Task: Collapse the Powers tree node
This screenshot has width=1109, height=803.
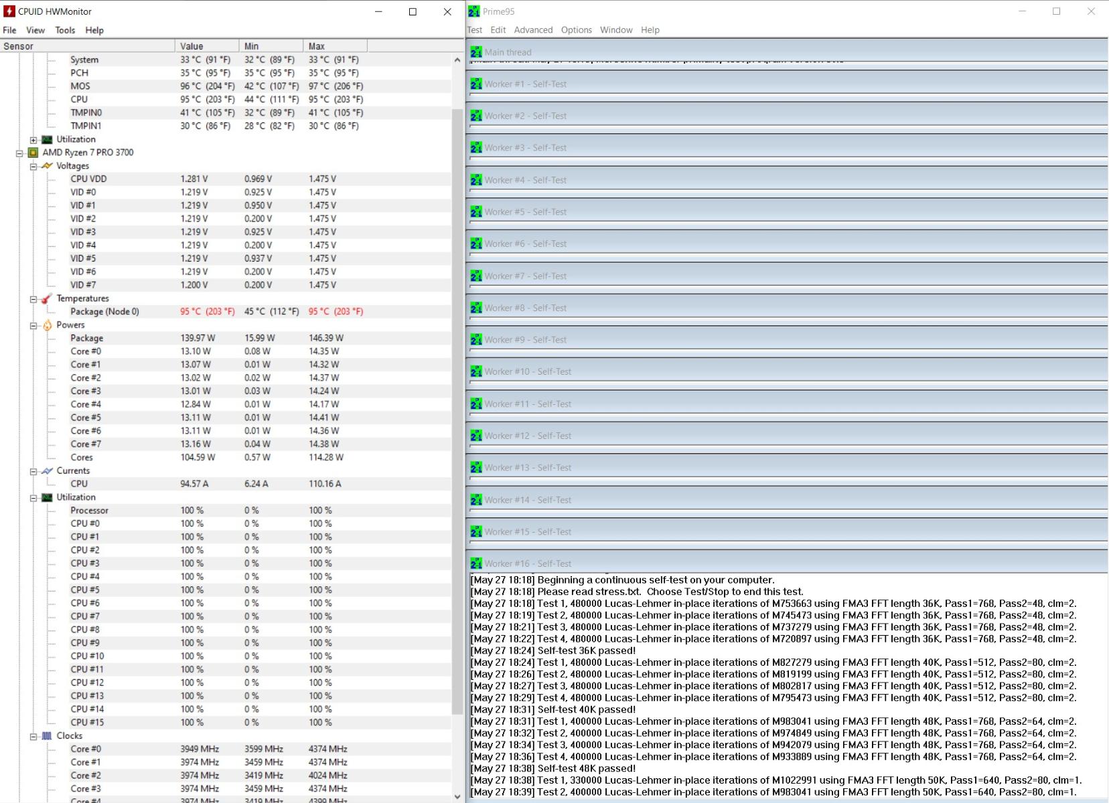Action: 33,326
